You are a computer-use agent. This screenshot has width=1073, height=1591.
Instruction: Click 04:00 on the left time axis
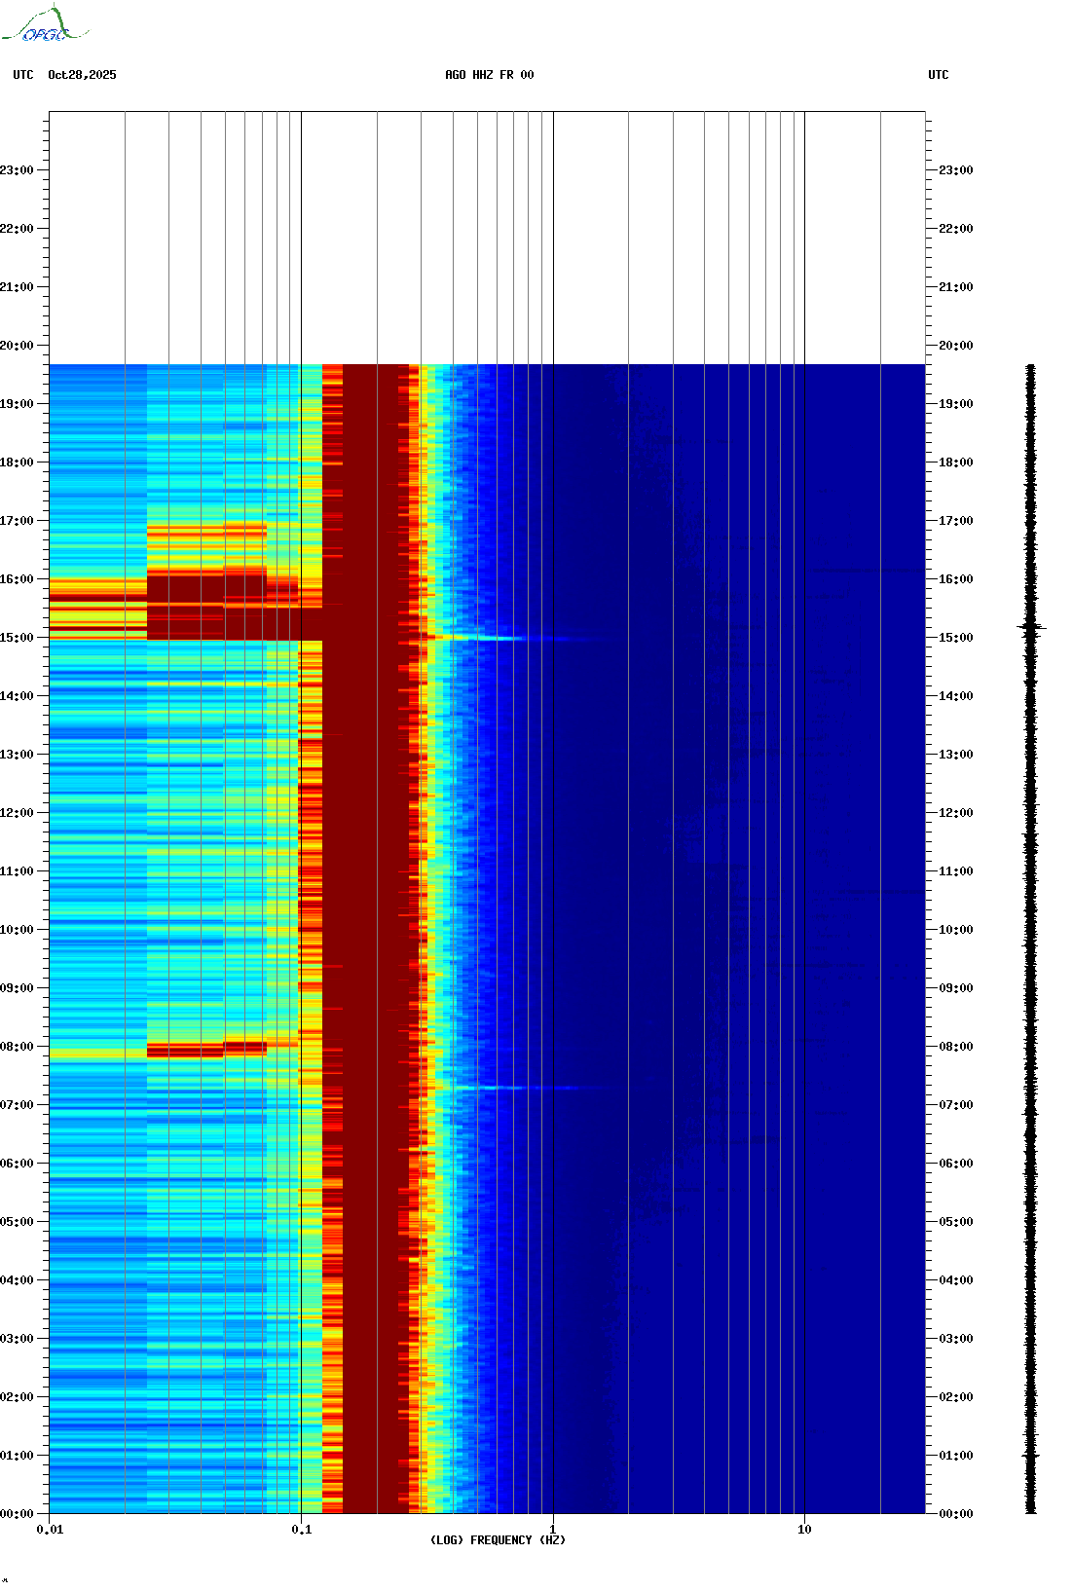pyautogui.click(x=17, y=1280)
